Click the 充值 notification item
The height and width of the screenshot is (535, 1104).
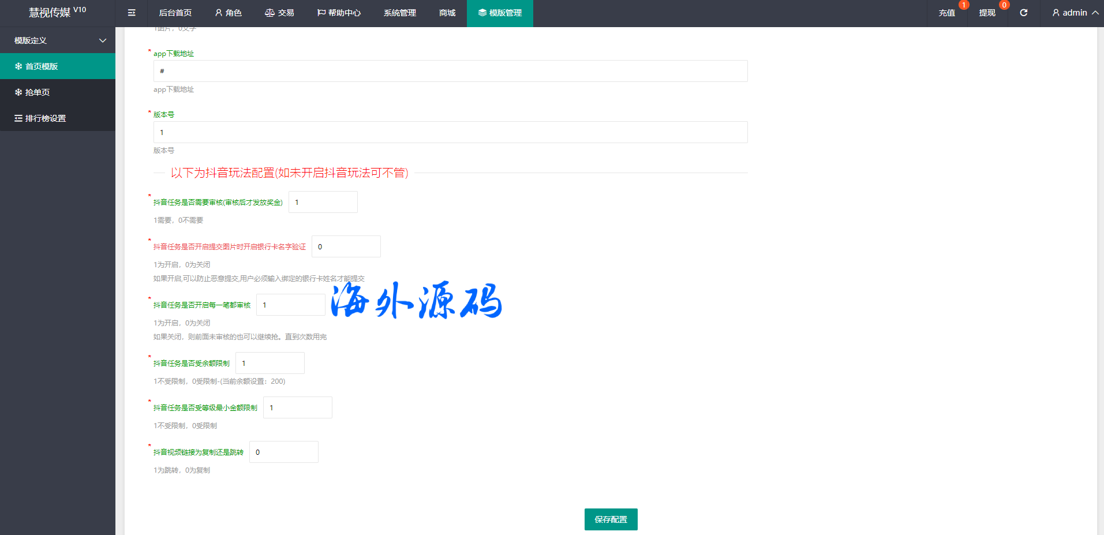click(946, 13)
